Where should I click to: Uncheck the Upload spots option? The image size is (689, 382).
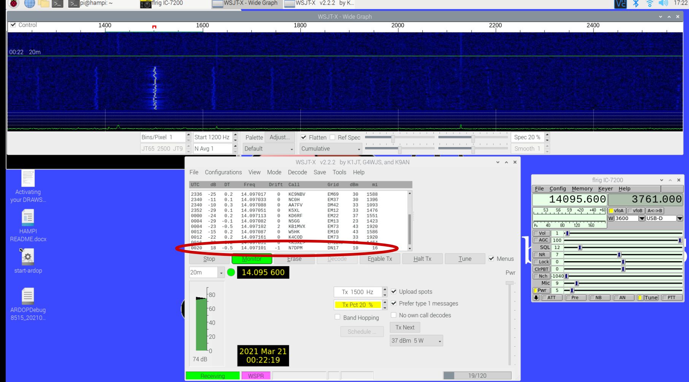(394, 292)
